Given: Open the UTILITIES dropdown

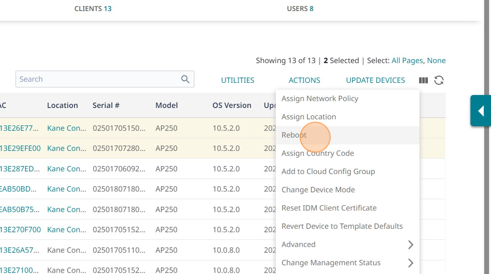Looking at the screenshot, I should click(x=238, y=81).
